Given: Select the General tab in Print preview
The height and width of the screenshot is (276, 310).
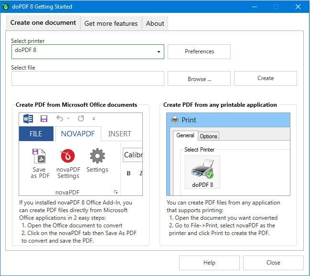Looking at the screenshot, I should pyautogui.click(x=185, y=135).
